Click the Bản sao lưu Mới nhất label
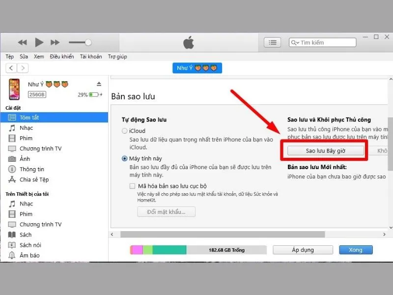The height and width of the screenshot is (295, 393). point(317,167)
